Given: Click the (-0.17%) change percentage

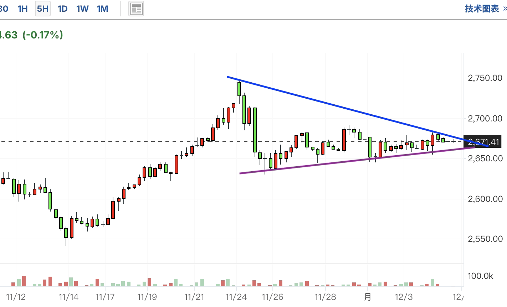Looking at the screenshot, I should pos(42,35).
